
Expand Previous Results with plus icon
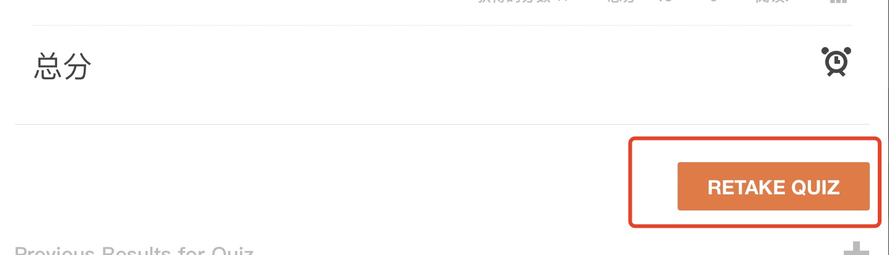tap(856, 249)
